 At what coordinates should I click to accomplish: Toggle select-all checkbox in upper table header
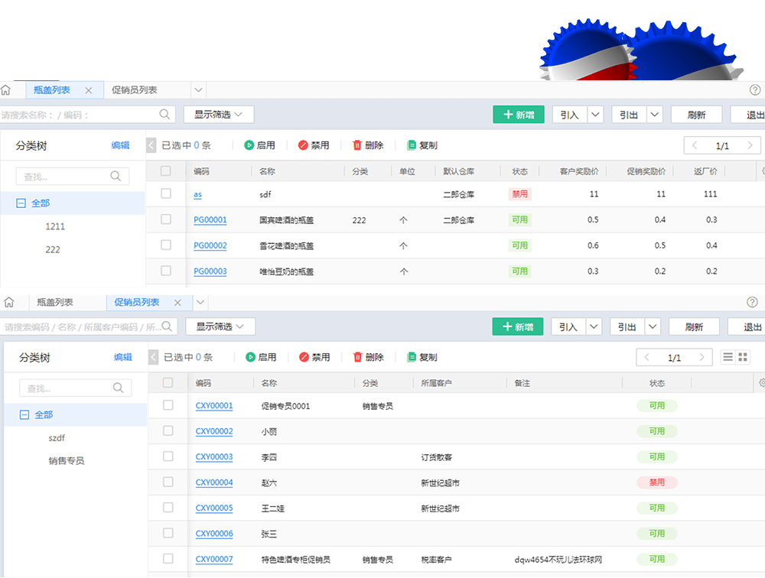point(166,171)
